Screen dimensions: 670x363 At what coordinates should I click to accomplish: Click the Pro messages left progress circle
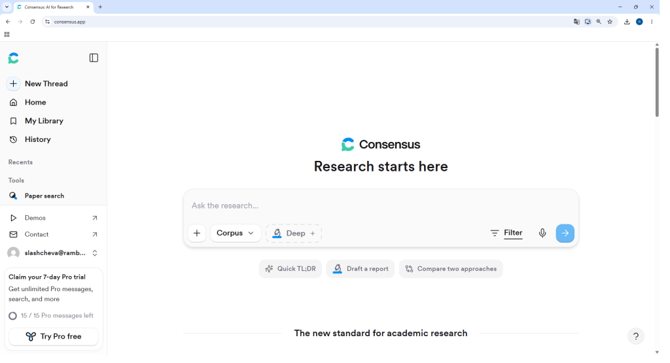(13, 316)
